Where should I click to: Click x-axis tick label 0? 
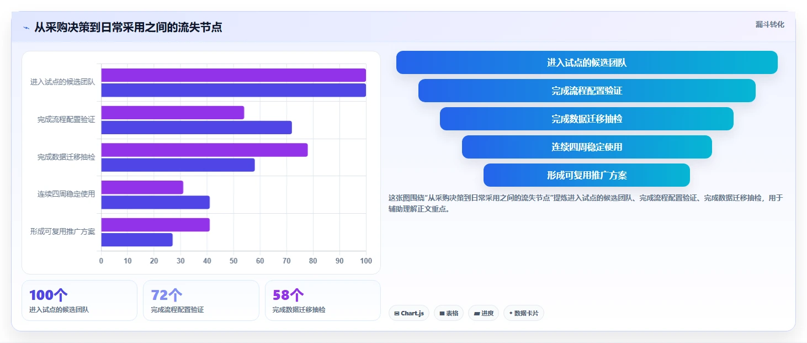(x=101, y=261)
